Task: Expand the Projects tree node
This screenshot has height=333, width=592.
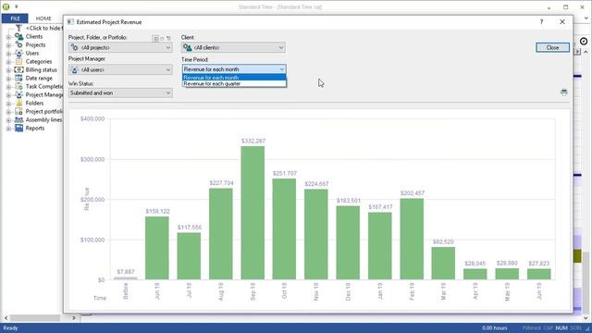Action: [8, 45]
